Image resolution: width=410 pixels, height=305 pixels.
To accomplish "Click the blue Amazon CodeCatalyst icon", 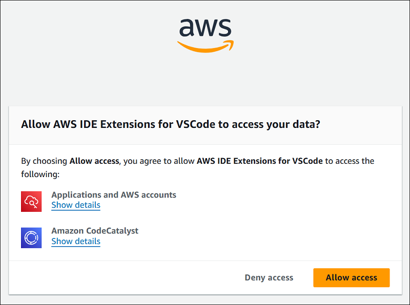I will click(31, 237).
